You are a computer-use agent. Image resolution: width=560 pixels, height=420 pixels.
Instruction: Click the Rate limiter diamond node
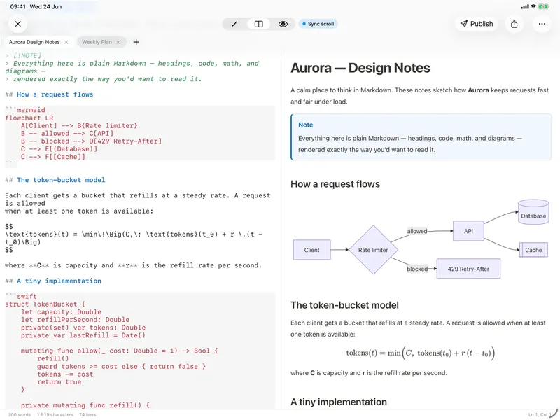point(373,250)
